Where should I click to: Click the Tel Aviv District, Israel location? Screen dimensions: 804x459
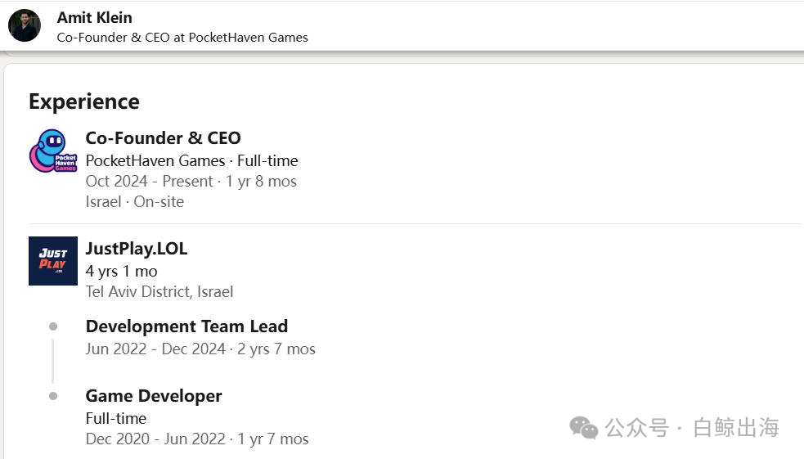(159, 292)
